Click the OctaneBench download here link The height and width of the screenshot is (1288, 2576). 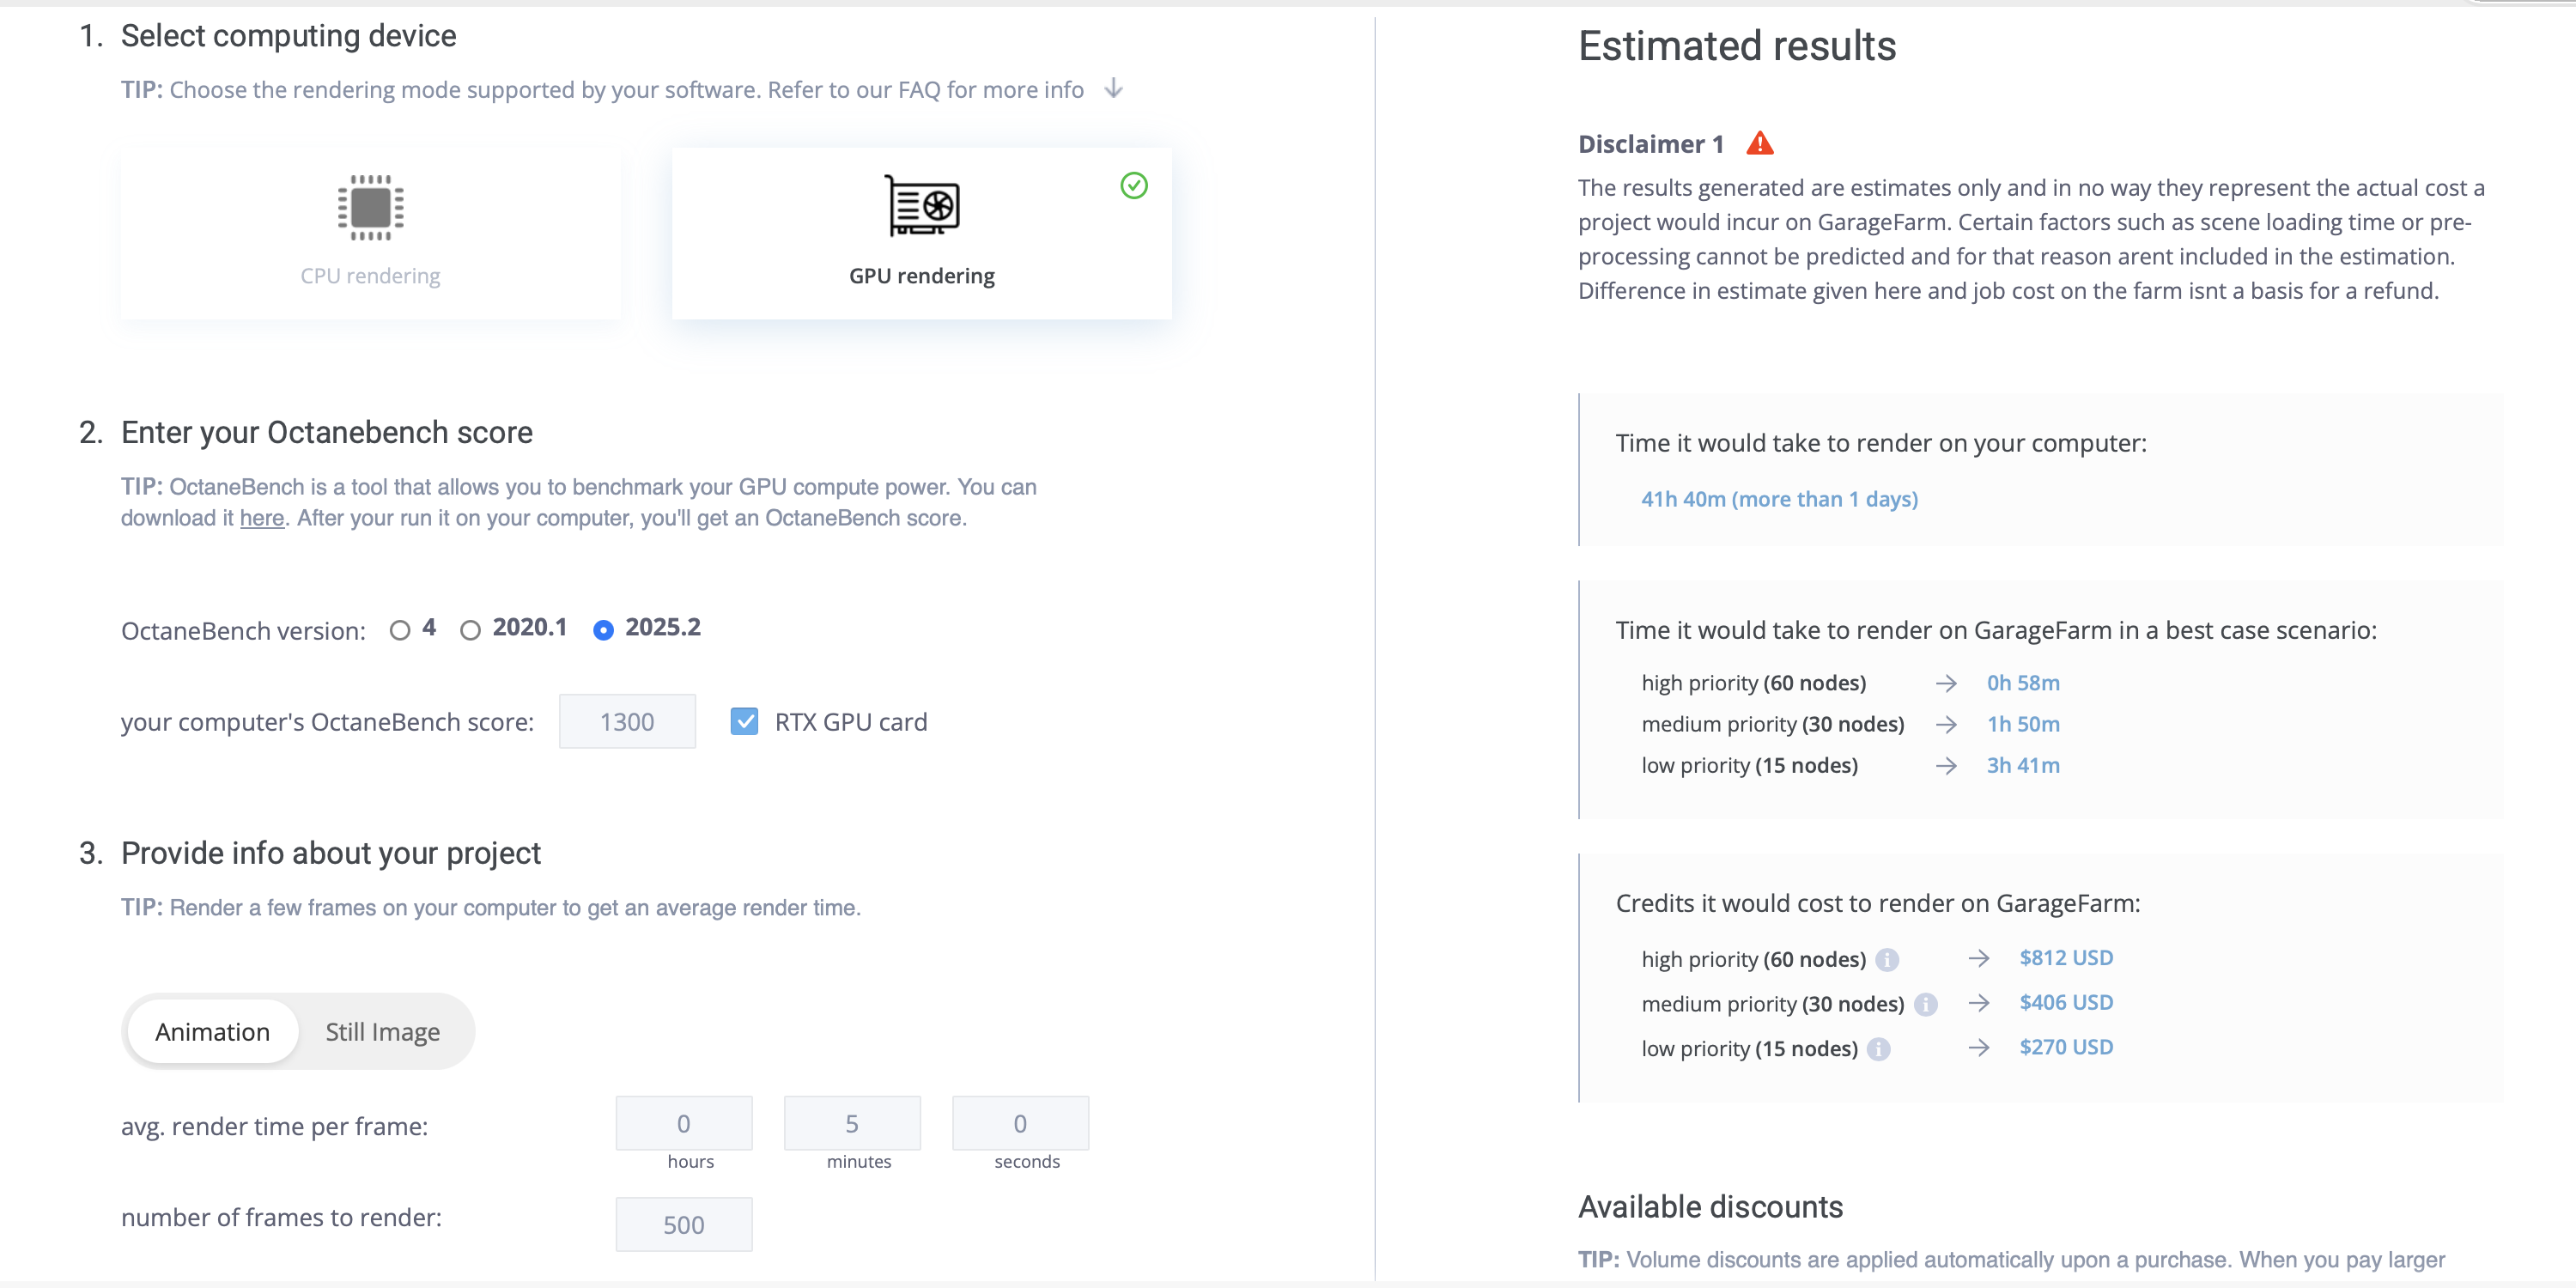pyautogui.click(x=261, y=518)
